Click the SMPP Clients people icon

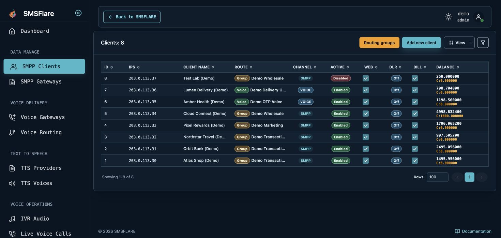tap(14, 66)
